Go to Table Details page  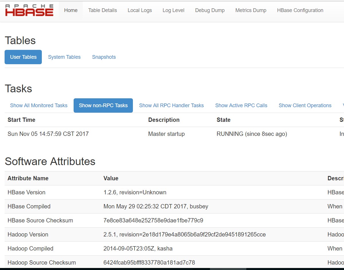pyautogui.click(x=103, y=10)
